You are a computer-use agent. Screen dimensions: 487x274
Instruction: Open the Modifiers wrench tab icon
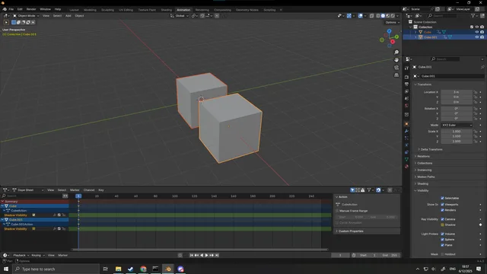point(406,131)
